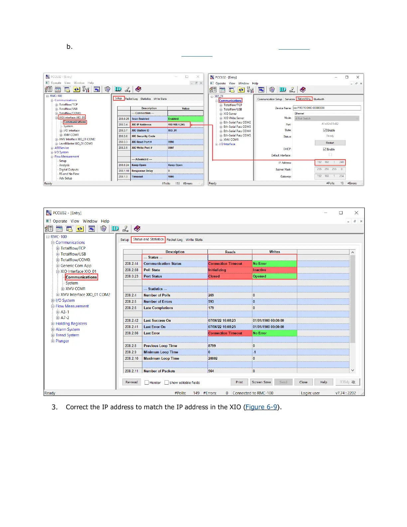The height and width of the screenshot is (527, 407).
Task: Click the help book icon in the XIO_01 Networking window toolbar
Action: pyautogui.click(x=303, y=90)
